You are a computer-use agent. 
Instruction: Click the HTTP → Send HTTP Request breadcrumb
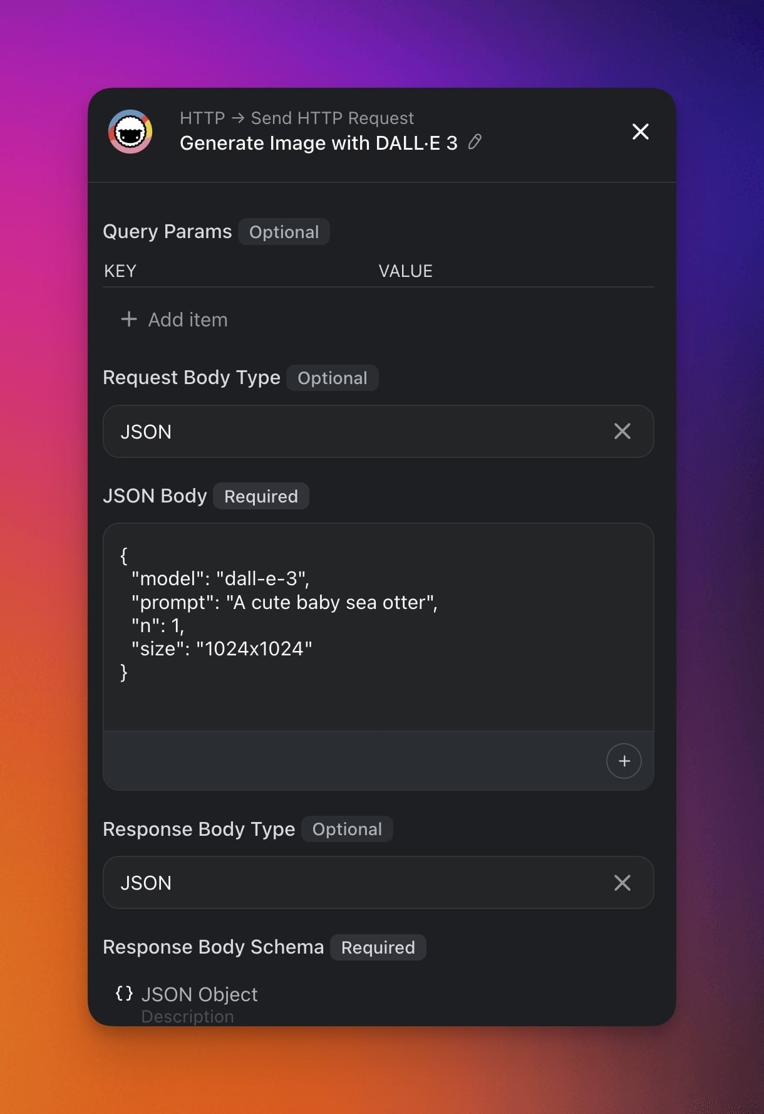click(296, 118)
